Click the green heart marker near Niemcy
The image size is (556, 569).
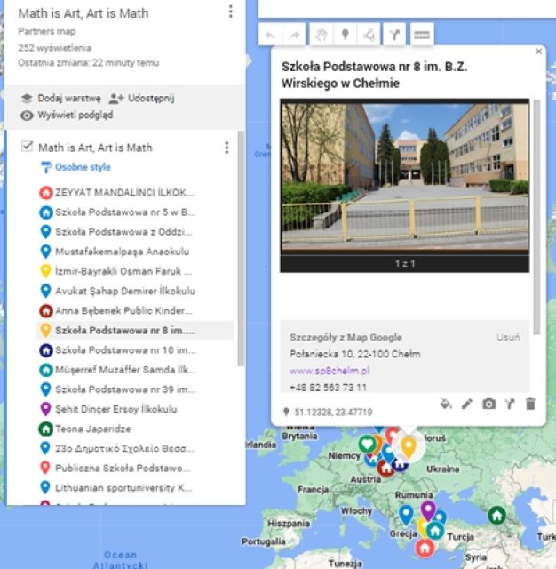(367, 444)
